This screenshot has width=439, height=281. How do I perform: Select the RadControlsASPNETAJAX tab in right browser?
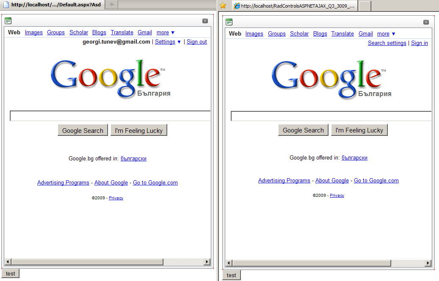[x=295, y=6]
